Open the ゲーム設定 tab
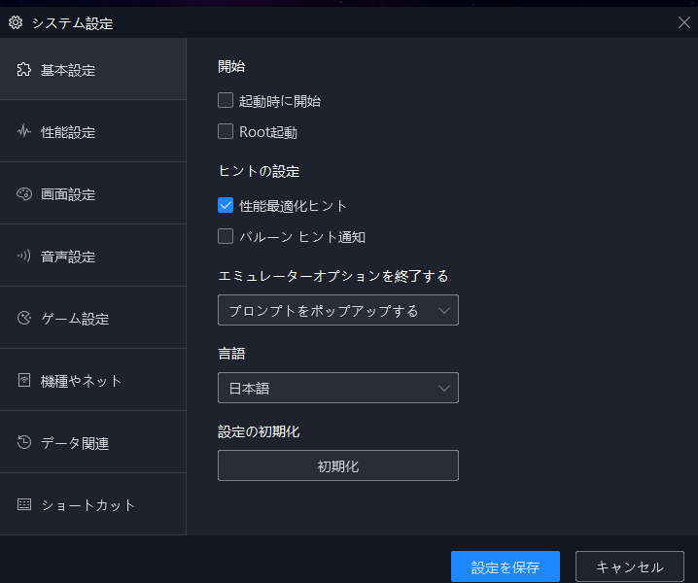 click(x=93, y=318)
